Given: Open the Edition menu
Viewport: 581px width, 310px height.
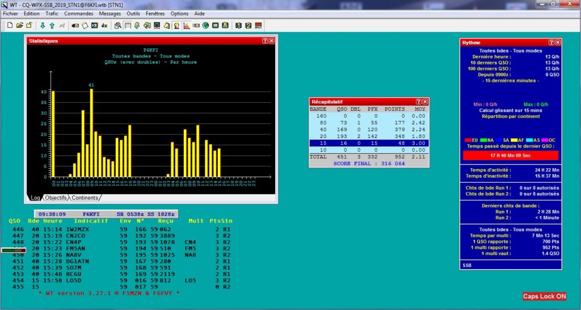Looking at the screenshot, I should click(32, 14).
